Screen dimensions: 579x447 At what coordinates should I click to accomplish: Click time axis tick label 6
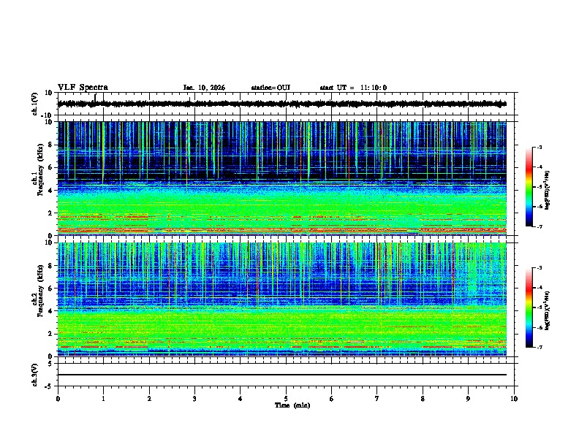[x=332, y=399]
